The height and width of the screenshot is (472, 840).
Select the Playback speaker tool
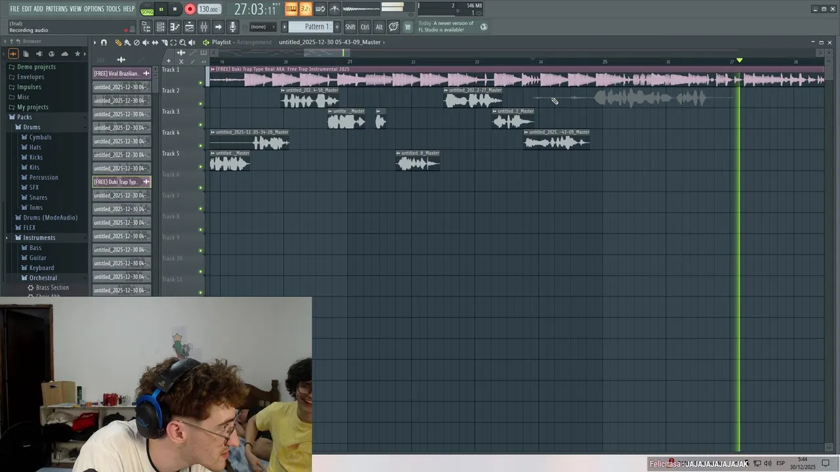192,43
